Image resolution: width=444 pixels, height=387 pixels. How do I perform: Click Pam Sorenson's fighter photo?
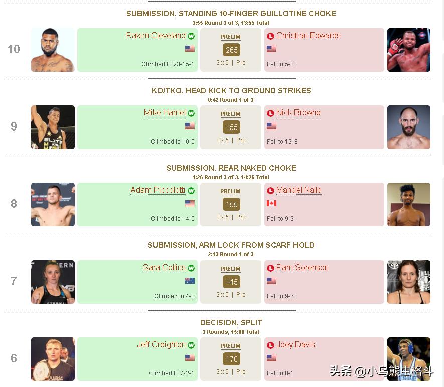[x=408, y=282]
